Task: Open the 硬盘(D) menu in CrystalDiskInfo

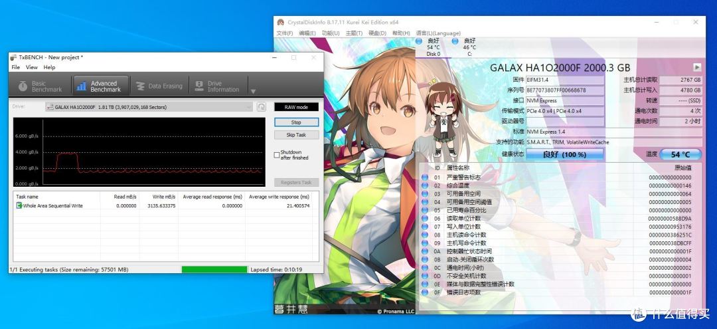Action: click(x=377, y=33)
